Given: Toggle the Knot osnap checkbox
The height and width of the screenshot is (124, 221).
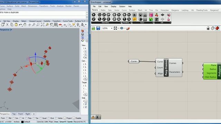Looking at the screenshot, I should point(49,118).
